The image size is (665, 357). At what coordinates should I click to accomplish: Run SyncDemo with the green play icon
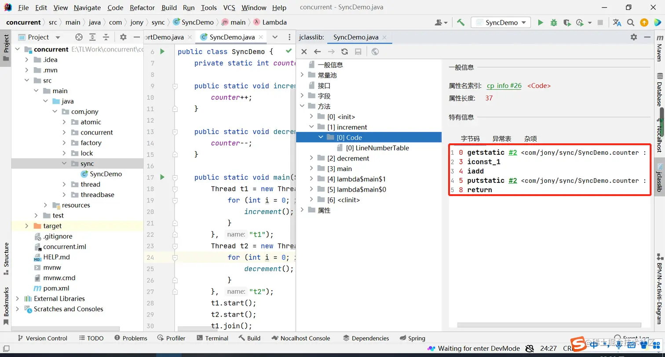[541, 22]
